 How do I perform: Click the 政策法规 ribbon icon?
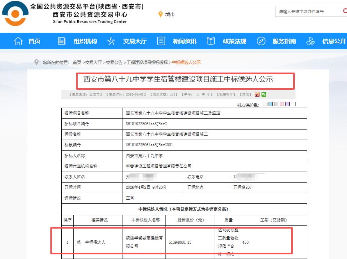[x=211, y=41]
